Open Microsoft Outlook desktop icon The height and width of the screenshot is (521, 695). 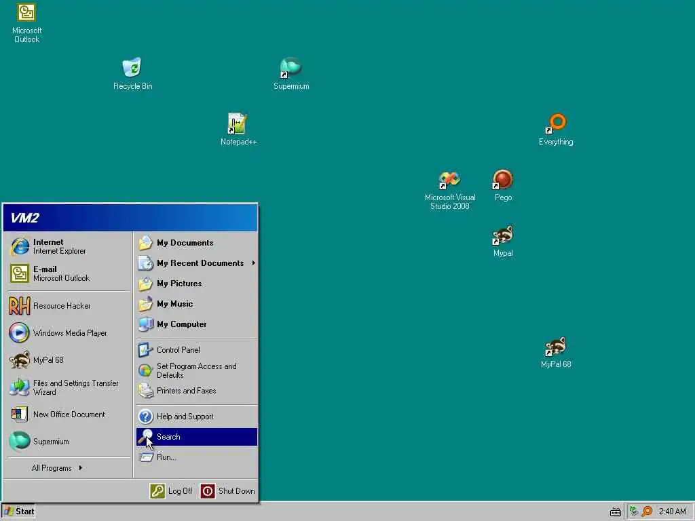(x=26, y=23)
